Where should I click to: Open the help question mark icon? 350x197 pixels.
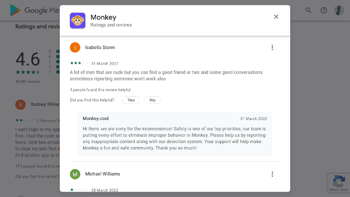point(324,10)
